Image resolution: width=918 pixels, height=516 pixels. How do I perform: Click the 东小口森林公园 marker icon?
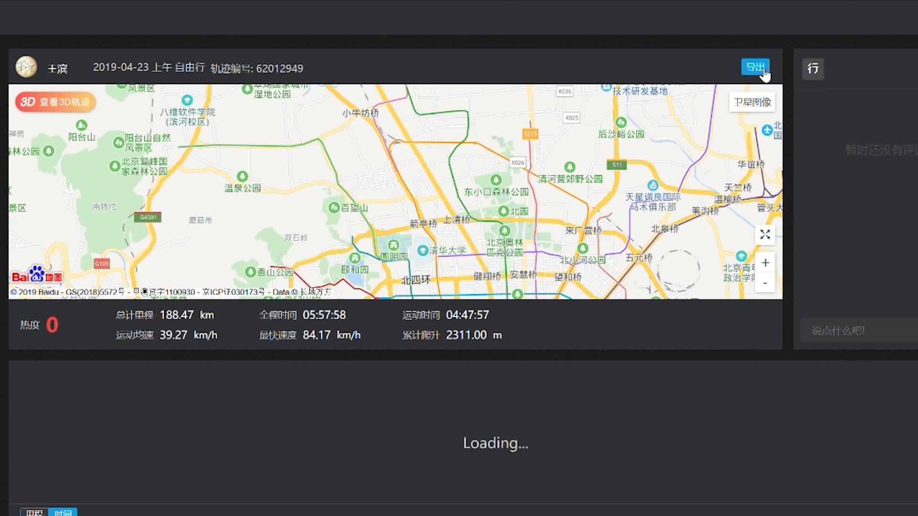tap(496, 180)
